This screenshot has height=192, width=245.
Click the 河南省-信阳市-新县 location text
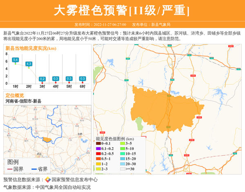(x=23, y=101)
